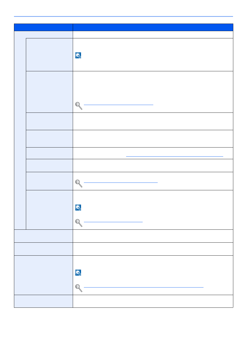Click the light-blue cell beside the first note icon
247x350 pixels.
pyautogui.click(x=49, y=55)
